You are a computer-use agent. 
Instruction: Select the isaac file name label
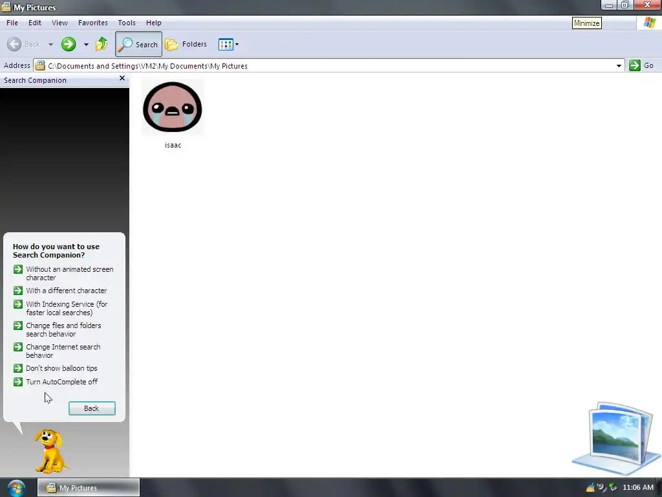tap(173, 145)
